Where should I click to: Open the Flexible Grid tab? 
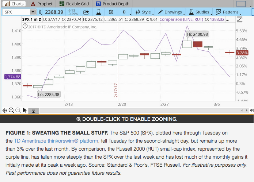pyautogui.click(x=74, y=4)
